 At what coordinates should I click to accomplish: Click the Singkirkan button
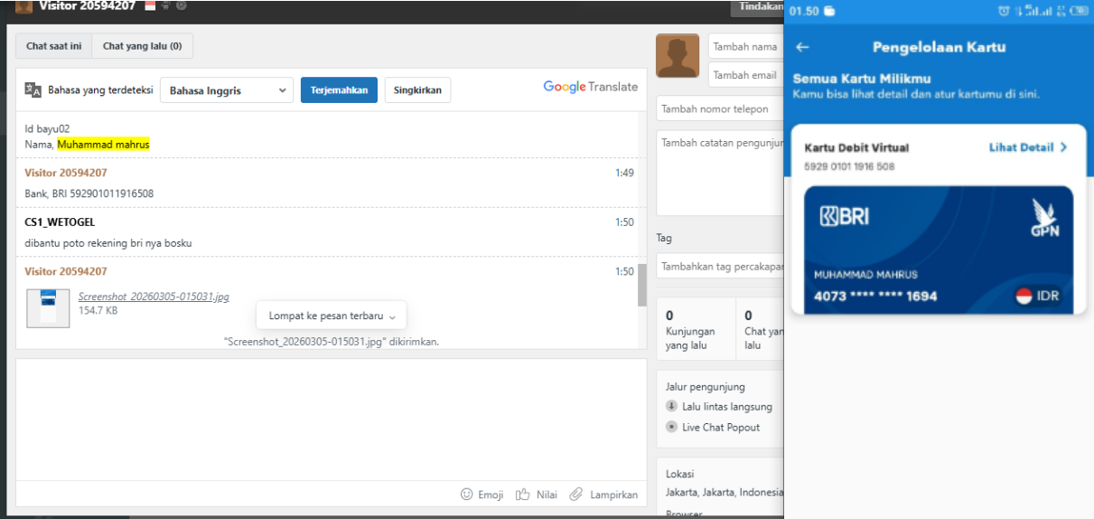pos(417,90)
